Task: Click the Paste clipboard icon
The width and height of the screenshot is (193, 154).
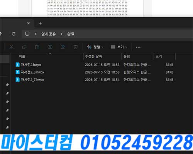Action: pos(37,47)
